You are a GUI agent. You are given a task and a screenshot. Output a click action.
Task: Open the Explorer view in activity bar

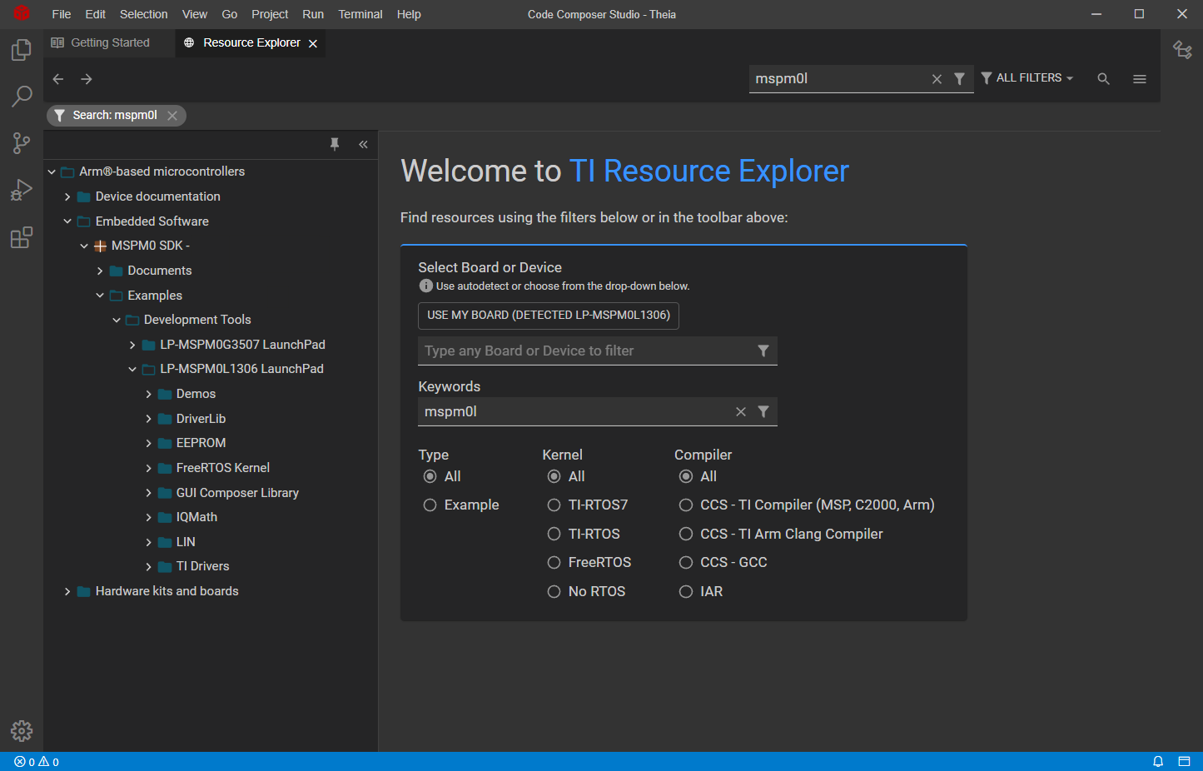point(22,50)
